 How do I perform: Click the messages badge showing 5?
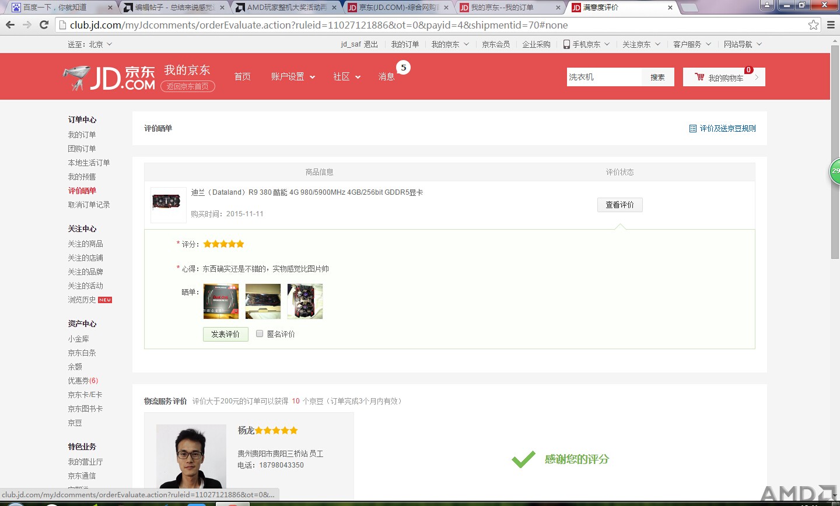point(403,68)
